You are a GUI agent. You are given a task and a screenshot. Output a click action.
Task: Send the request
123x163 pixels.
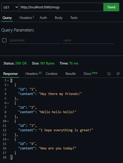(111, 7)
